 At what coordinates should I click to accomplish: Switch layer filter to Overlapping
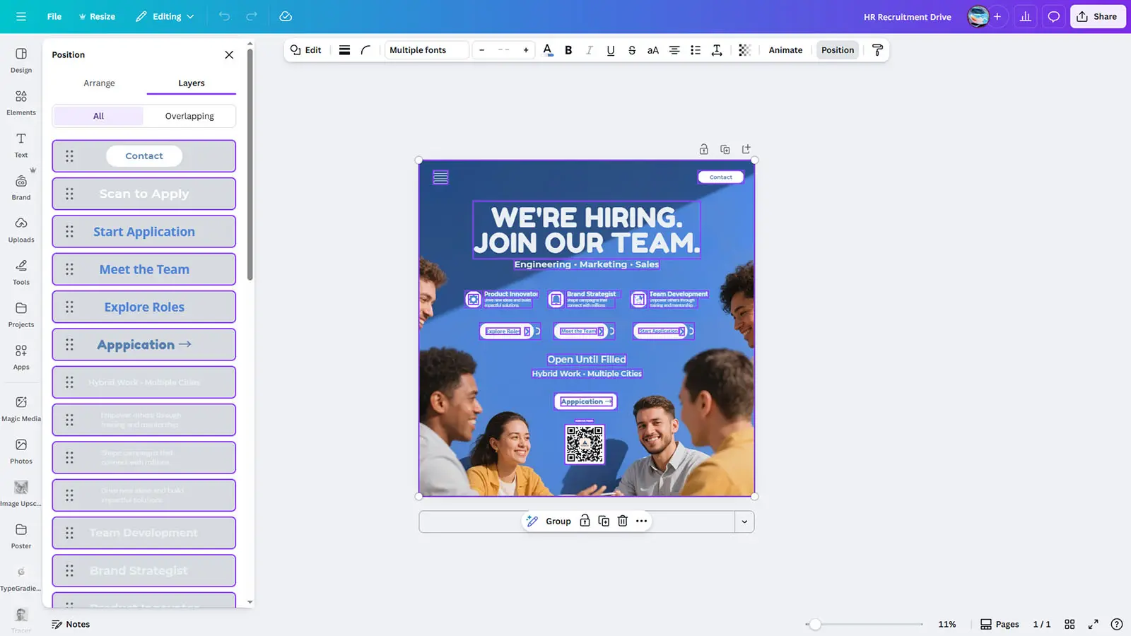[x=189, y=116]
